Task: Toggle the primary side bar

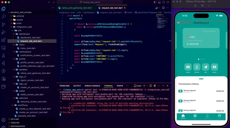Action: pyautogui.click(x=155, y=2)
